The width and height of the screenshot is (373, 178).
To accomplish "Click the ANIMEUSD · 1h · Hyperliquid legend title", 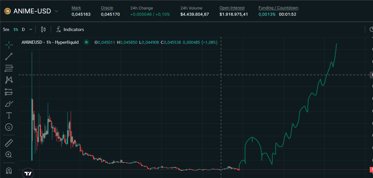I will (x=50, y=42).
